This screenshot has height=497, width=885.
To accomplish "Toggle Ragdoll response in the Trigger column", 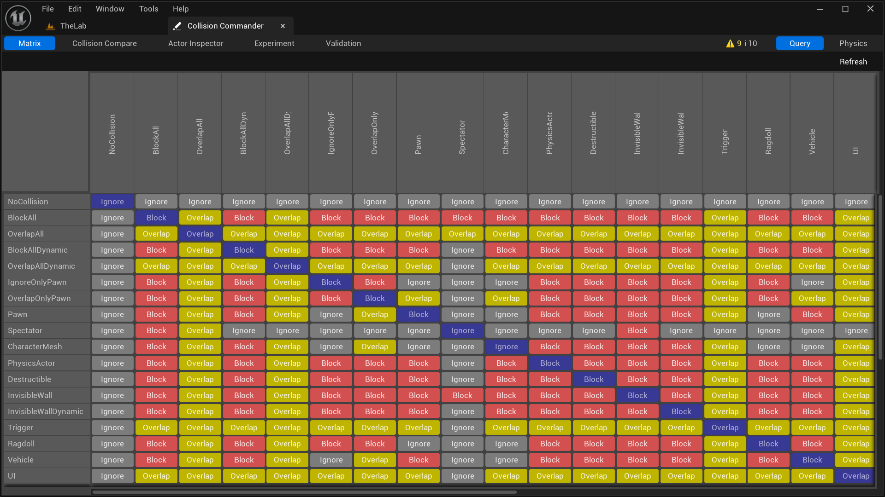I will click(725, 444).
